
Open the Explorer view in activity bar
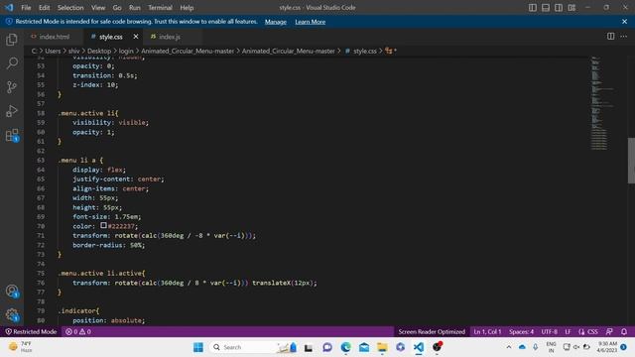(x=12, y=40)
